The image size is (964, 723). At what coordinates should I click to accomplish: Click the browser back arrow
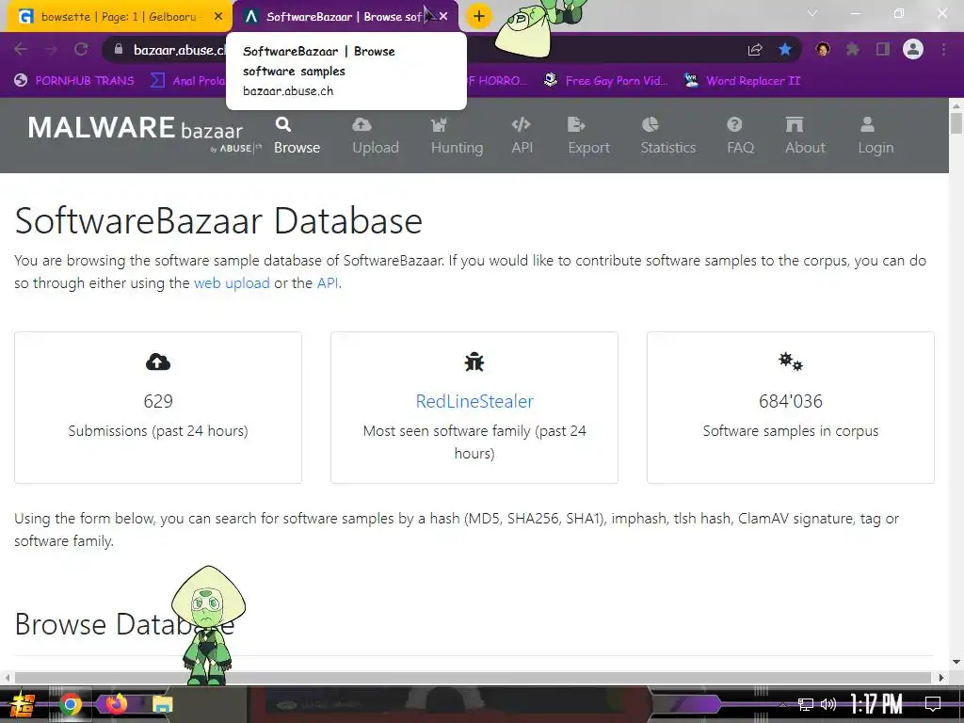[x=21, y=49]
